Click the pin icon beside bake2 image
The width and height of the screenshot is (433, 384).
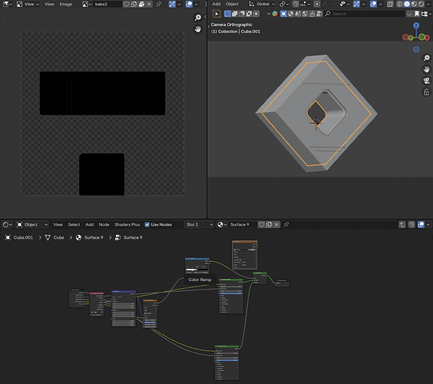(x=158, y=4)
